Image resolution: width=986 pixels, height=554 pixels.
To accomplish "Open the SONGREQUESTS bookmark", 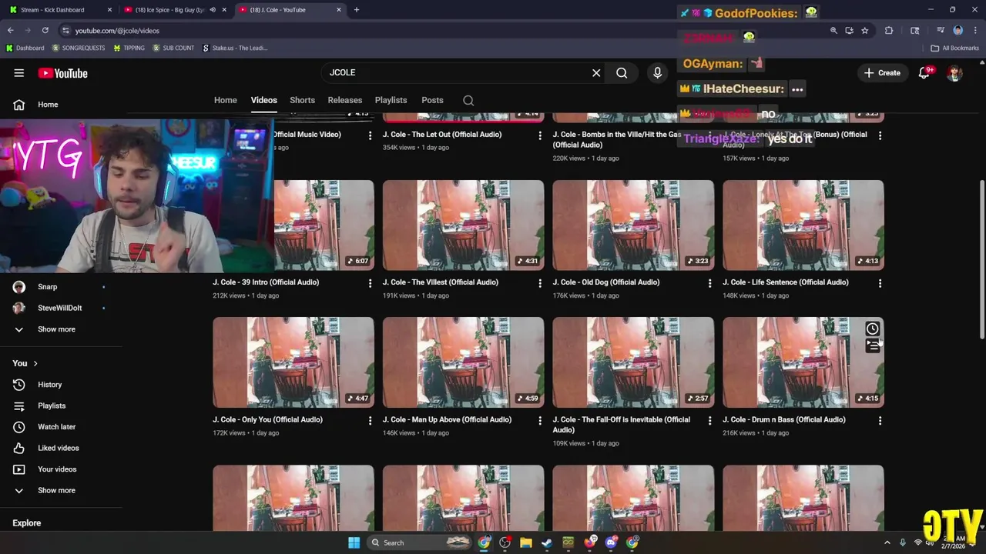I will [x=78, y=48].
